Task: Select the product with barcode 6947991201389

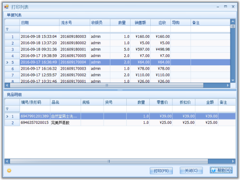Action: [x=120, y=116]
